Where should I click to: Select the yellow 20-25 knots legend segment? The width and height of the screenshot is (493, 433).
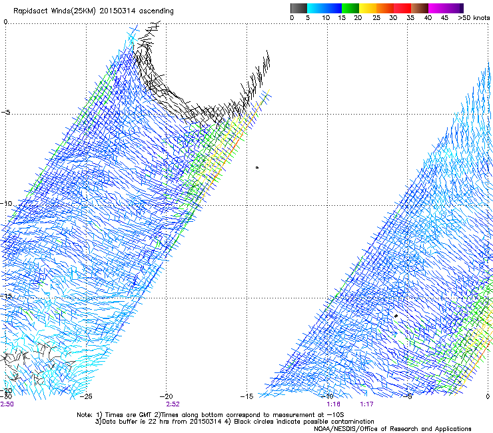click(368, 8)
